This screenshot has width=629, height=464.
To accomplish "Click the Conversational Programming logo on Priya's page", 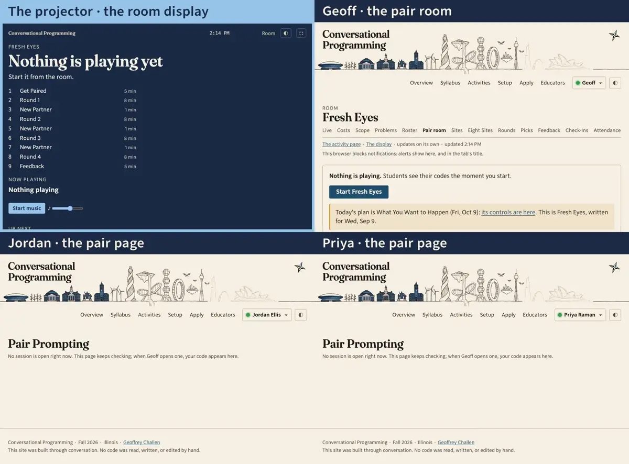I will (x=356, y=272).
